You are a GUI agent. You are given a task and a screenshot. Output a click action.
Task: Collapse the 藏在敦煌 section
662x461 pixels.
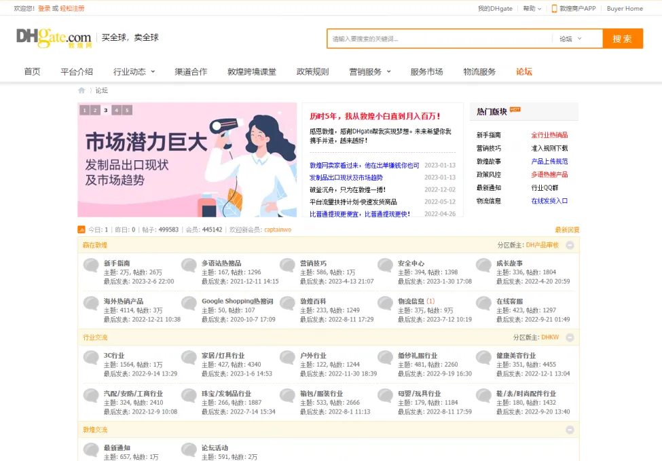569,244
